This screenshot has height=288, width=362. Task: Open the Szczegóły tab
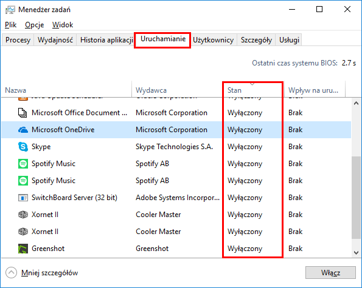click(256, 40)
